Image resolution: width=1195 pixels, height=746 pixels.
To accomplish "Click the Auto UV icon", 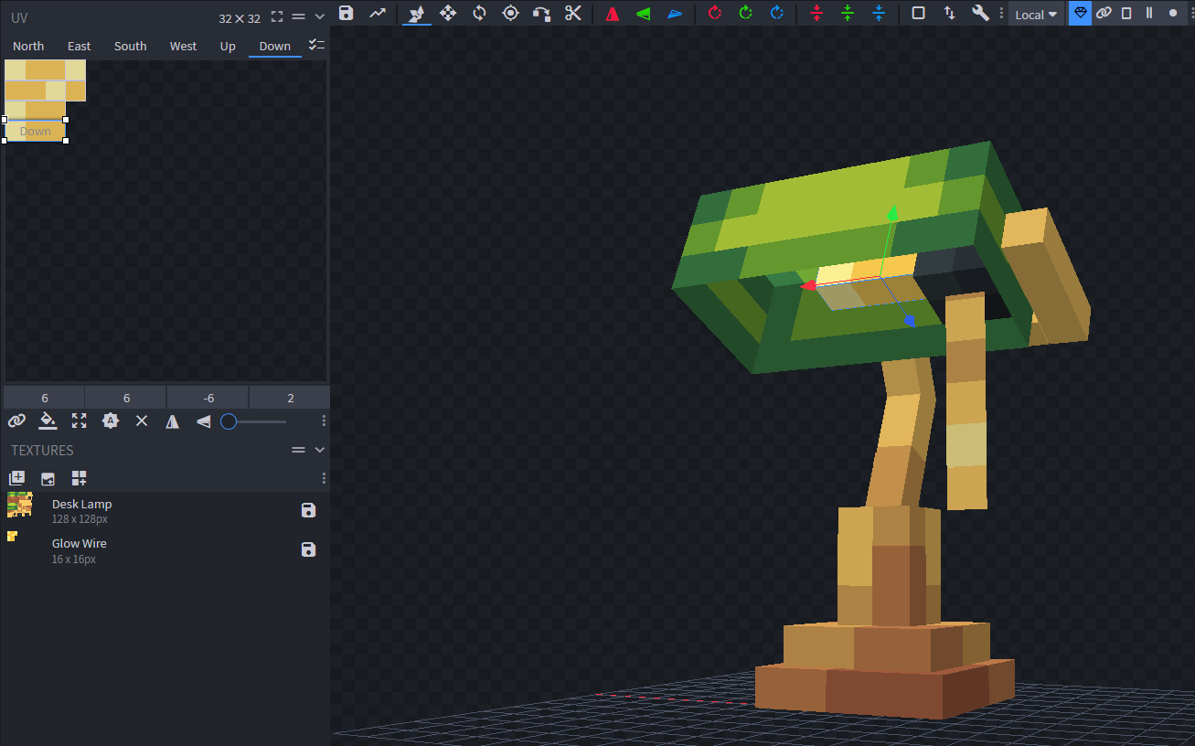I will pos(111,421).
